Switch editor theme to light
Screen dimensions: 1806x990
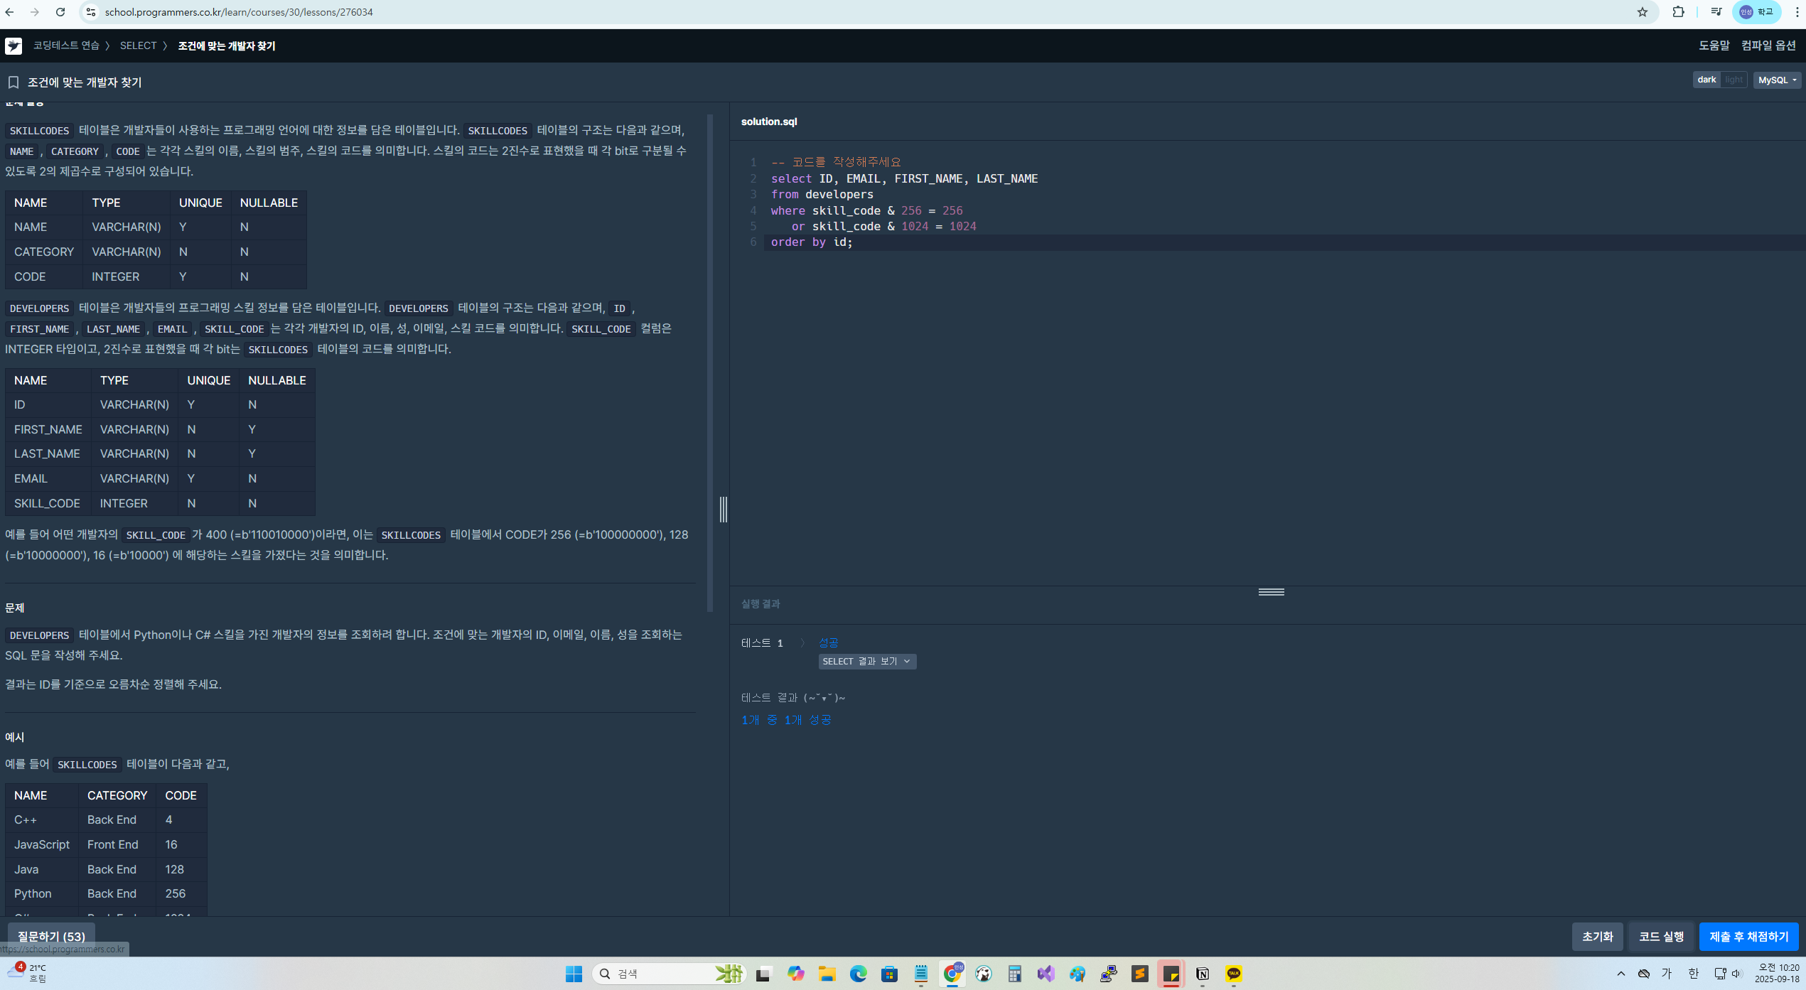[x=1734, y=80]
